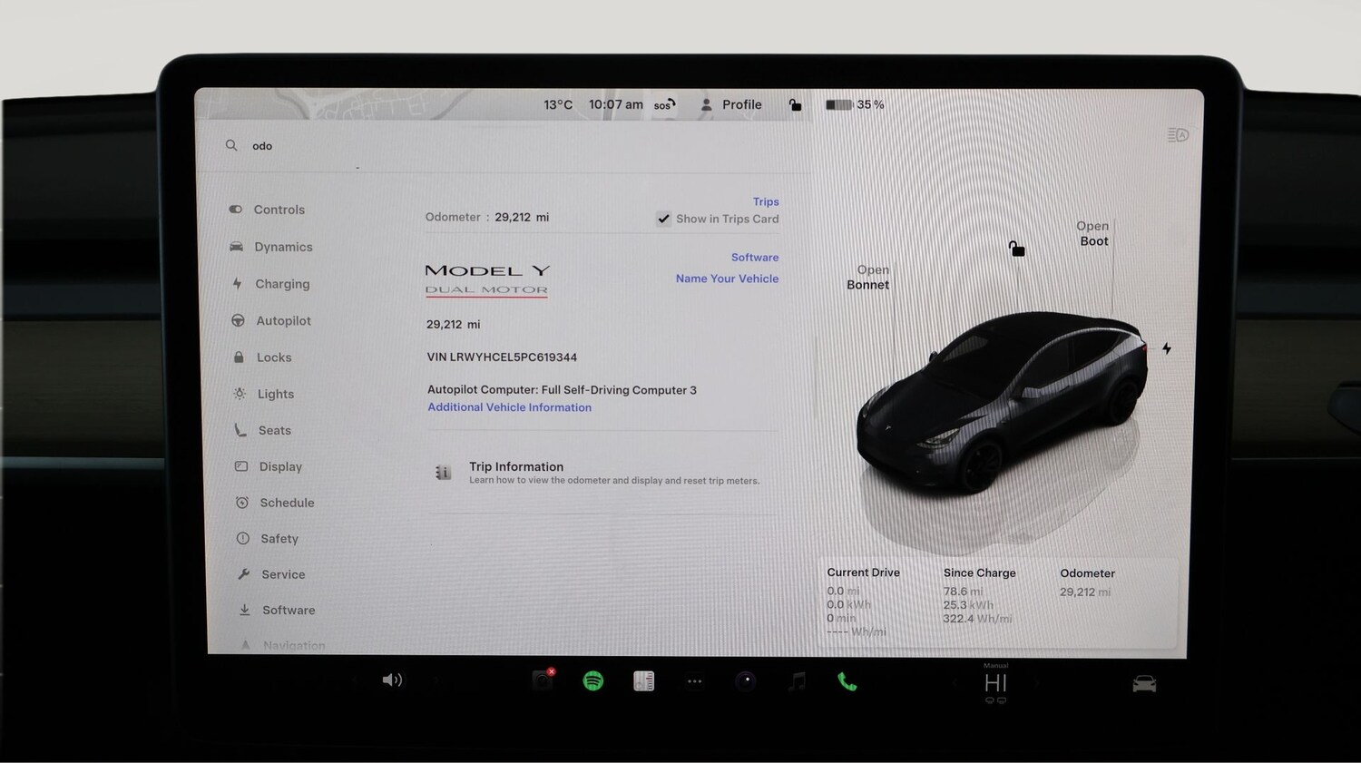Launch Spotify from the taskbar
Screen dimensions: 1361x763
593,680
